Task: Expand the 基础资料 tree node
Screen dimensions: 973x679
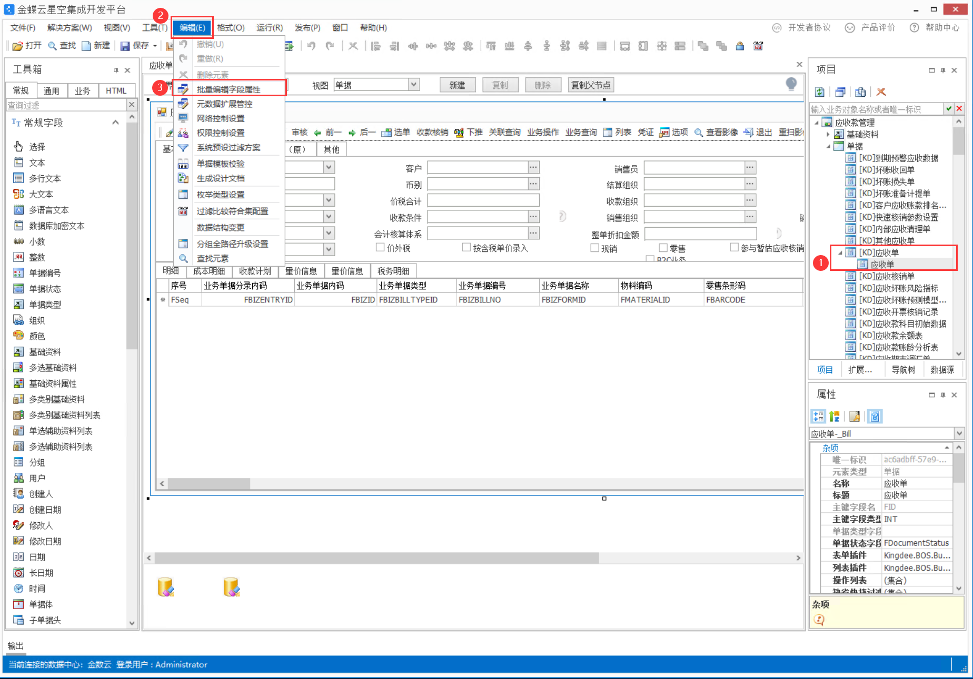Action: click(828, 135)
